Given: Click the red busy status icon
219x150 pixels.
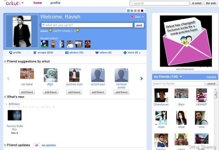Looking at the screenshot, I should pyautogui.click(x=132, y=17).
